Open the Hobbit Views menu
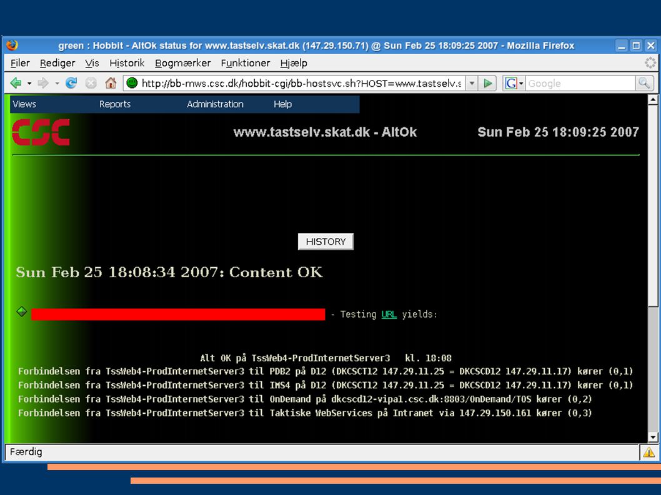The image size is (661, 495). pyautogui.click(x=24, y=104)
